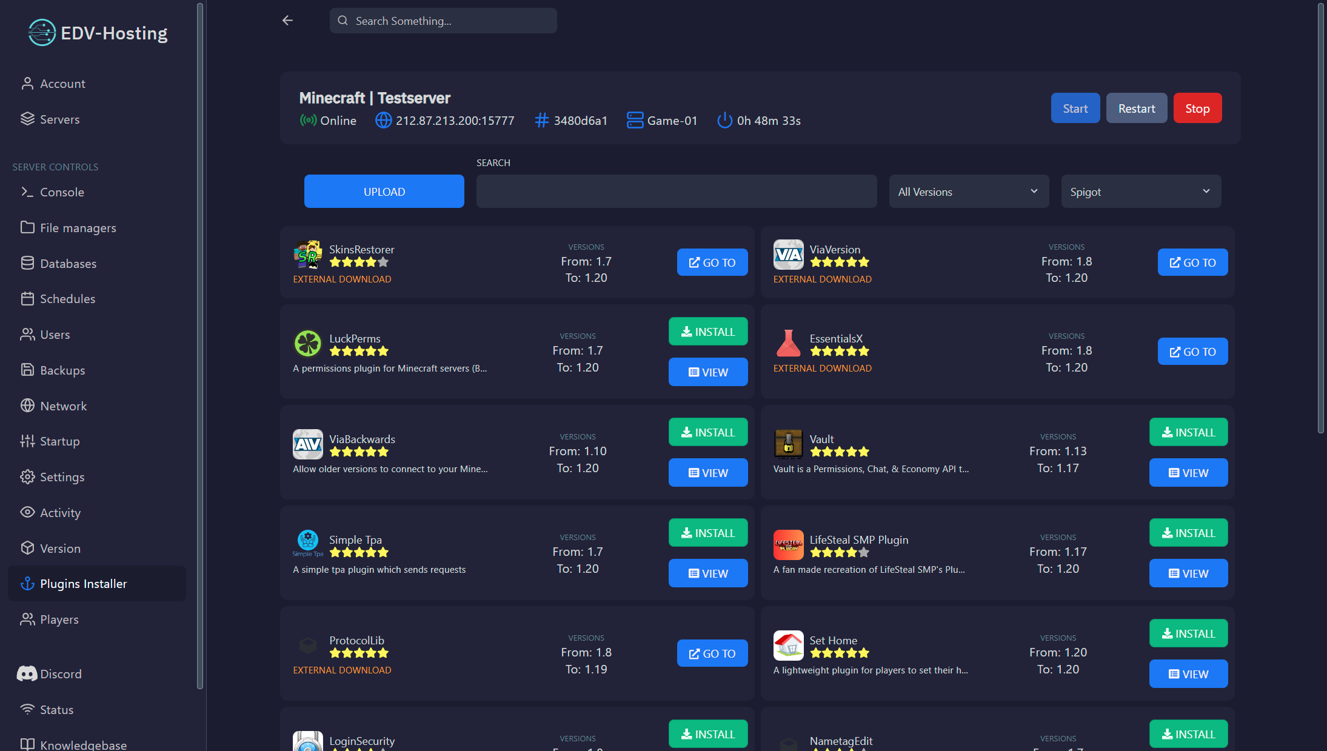Click the LuckPerms clover icon

click(308, 344)
